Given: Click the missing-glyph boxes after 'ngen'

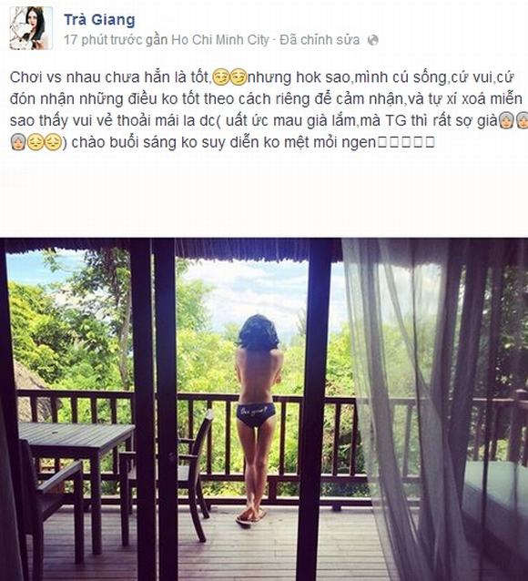Looking at the screenshot, I should [x=406, y=143].
